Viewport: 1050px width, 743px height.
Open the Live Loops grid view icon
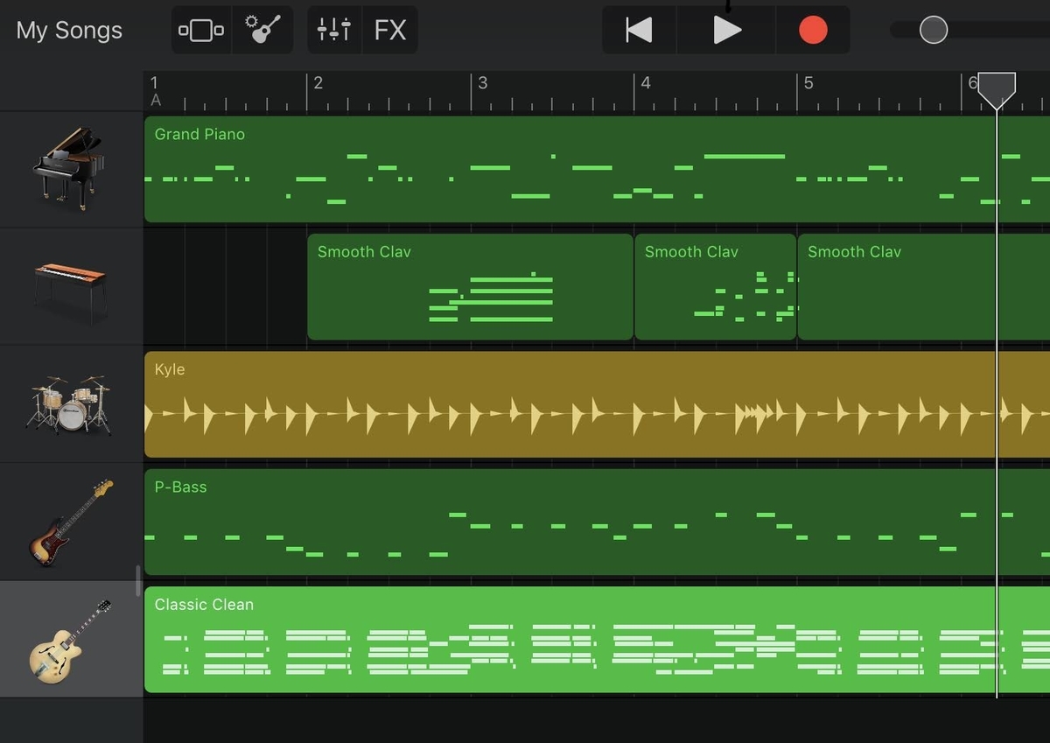[x=200, y=29]
